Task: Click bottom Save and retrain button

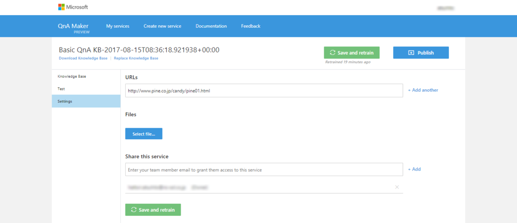Action: coord(153,210)
